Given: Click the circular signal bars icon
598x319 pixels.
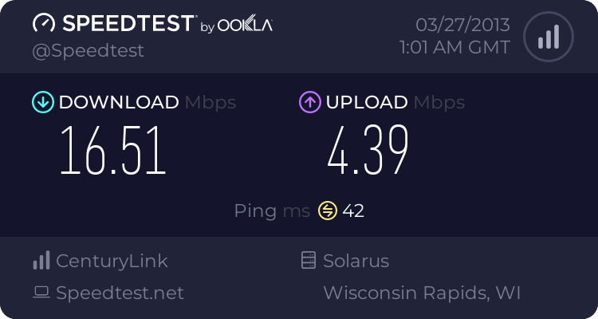Looking at the screenshot, I should point(547,37).
